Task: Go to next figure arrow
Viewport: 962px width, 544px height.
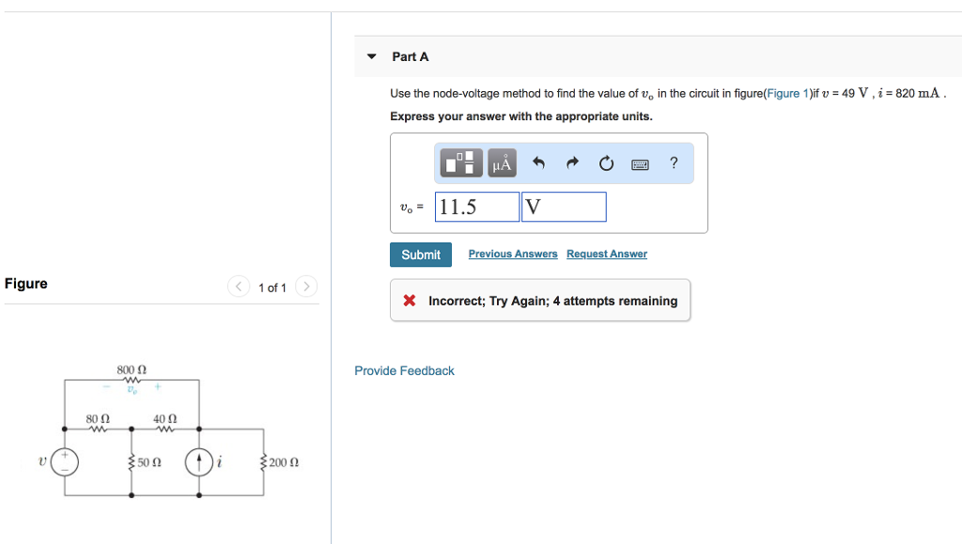Action: pyautogui.click(x=306, y=287)
